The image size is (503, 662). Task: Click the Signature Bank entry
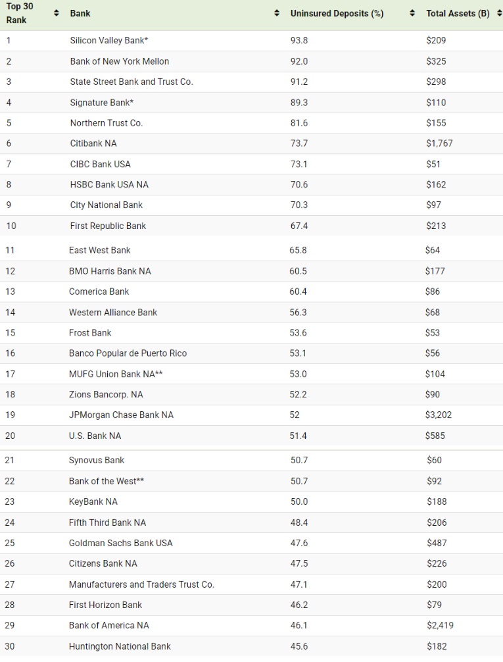coord(102,103)
